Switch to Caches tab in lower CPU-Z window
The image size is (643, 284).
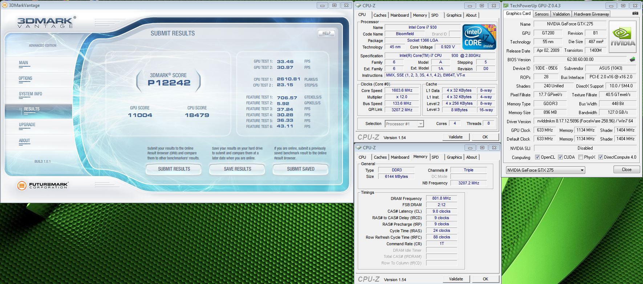pyautogui.click(x=380, y=157)
